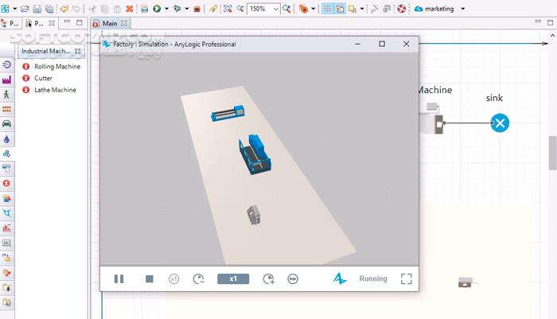Image resolution: width=557 pixels, height=319 pixels.
Task: Toggle the grid display in the toolbar
Action: pyautogui.click(x=327, y=9)
